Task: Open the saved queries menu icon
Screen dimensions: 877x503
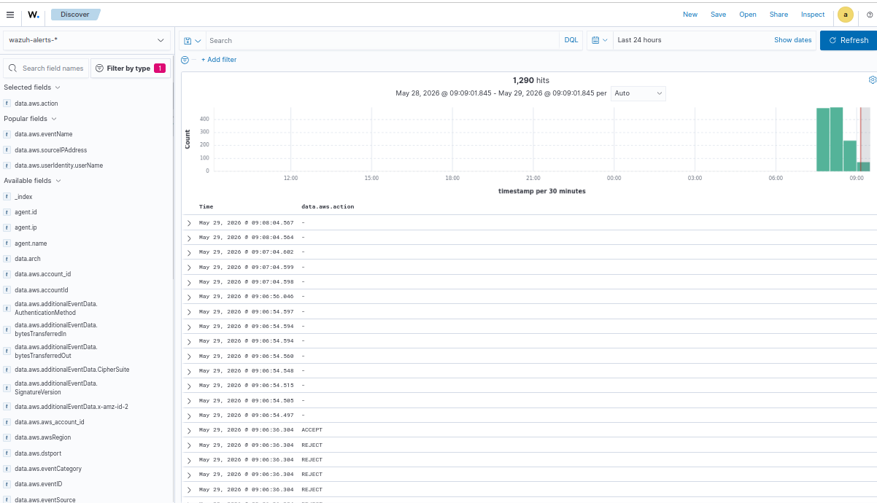Action: [x=193, y=41]
